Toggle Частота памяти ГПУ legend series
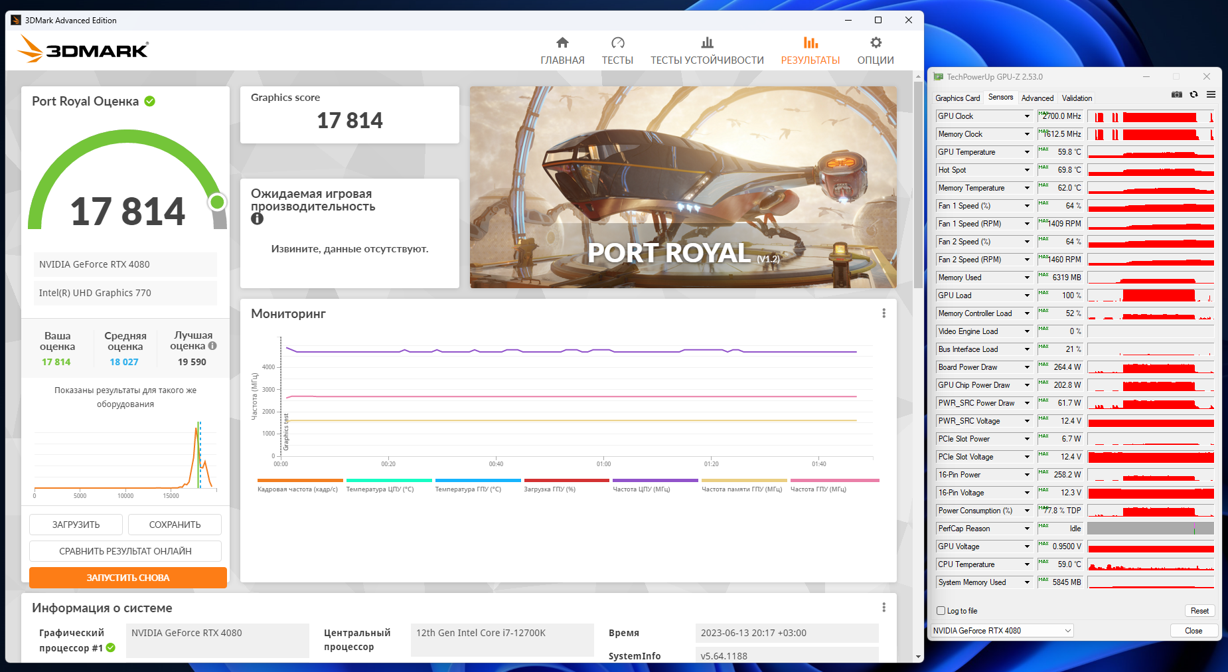This screenshot has width=1228, height=672. point(744,485)
